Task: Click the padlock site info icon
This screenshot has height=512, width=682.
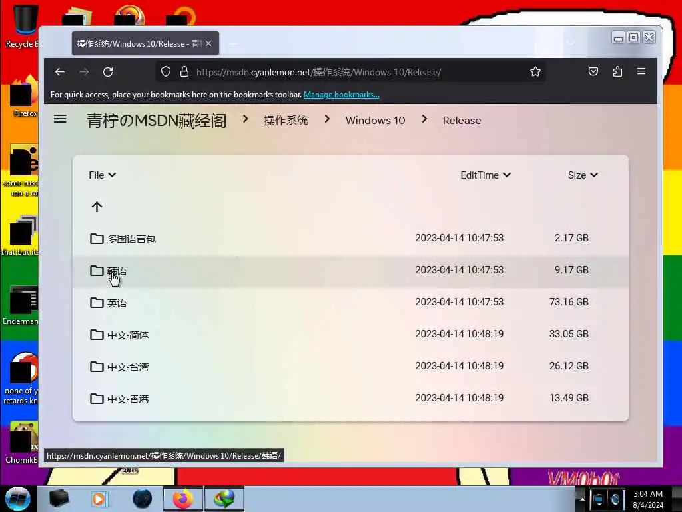Action: tap(184, 72)
